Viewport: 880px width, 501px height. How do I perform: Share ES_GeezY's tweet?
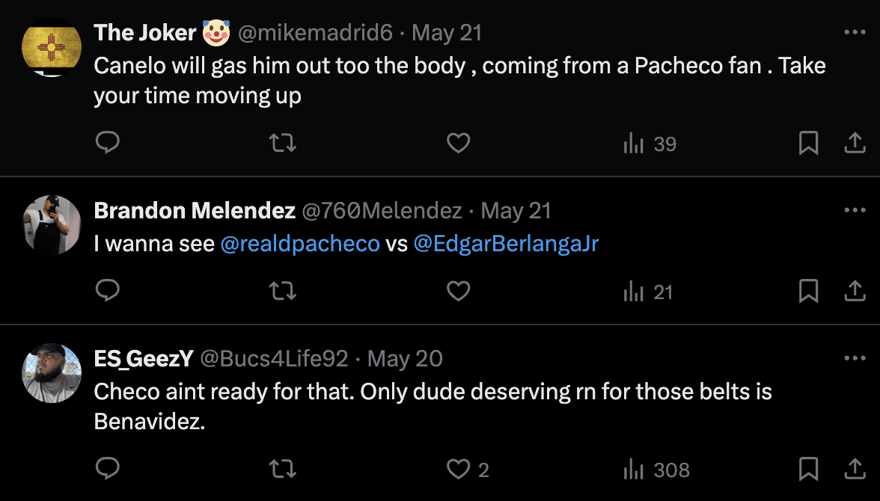pos(855,469)
